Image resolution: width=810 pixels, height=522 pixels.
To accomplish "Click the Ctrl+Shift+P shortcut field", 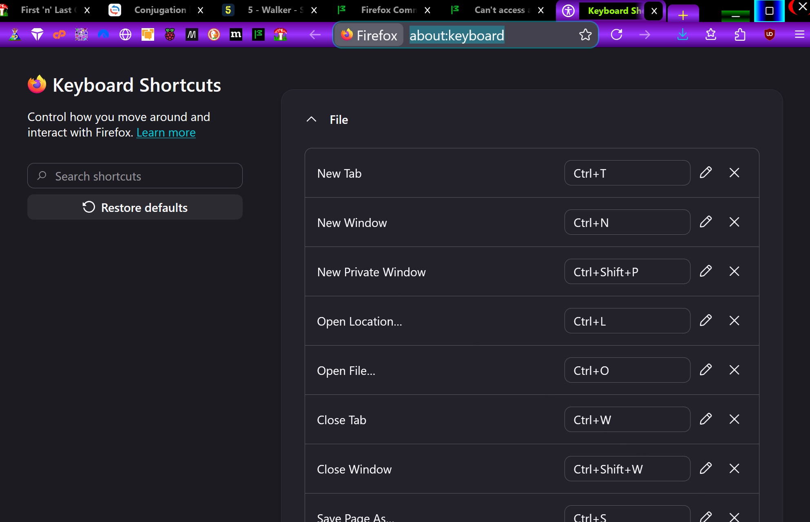I will coord(627,271).
